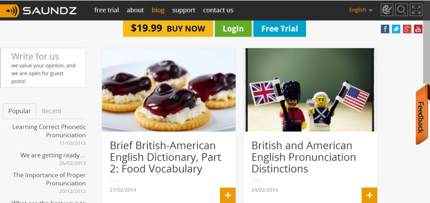Expand the Food Vocabulary post plus button
This screenshot has width=430, height=203.
(228, 195)
